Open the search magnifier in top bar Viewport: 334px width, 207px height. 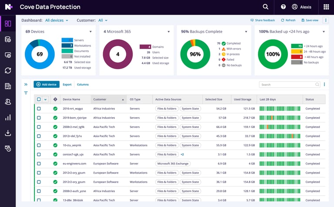(265, 7)
